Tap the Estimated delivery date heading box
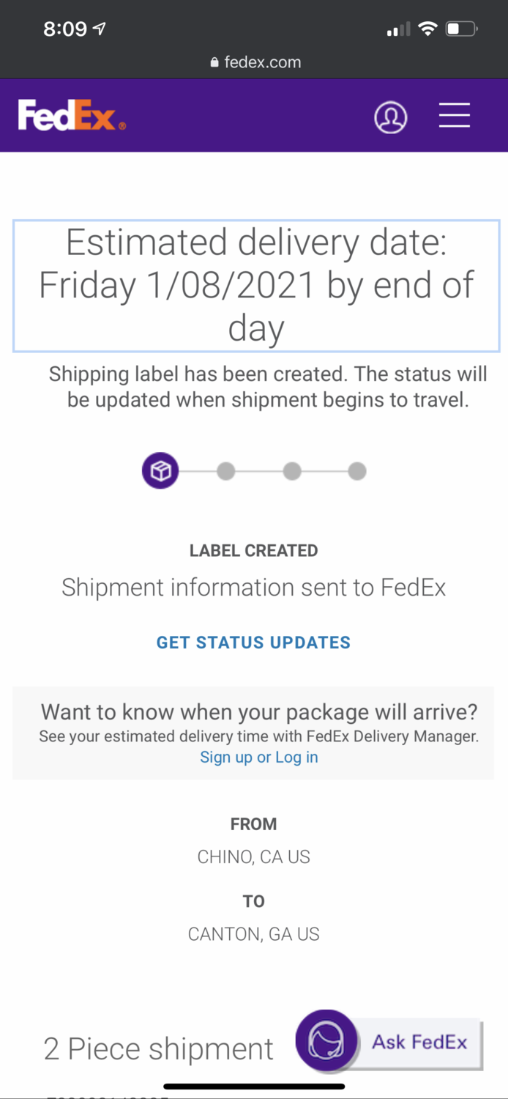 pyautogui.click(x=256, y=286)
